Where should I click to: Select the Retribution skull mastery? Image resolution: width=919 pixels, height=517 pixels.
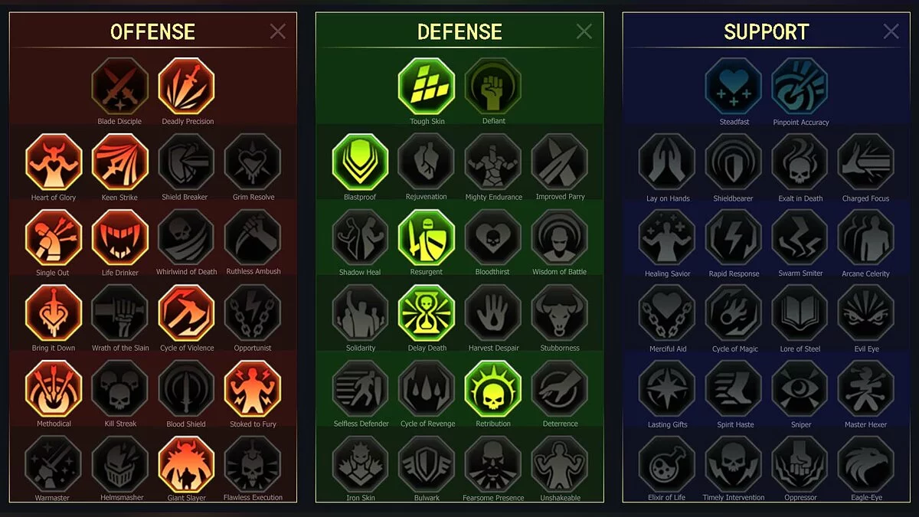pyautogui.click(x=493, y=389)
